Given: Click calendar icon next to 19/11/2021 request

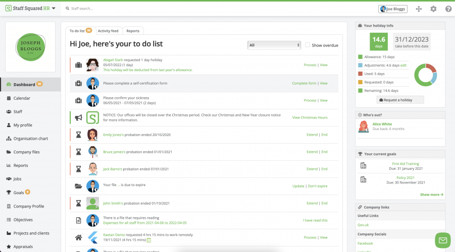Looking at the screenshot, I should click(x=149, y=240).
